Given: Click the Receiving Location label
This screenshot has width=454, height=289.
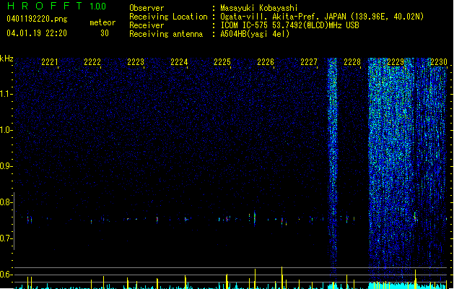Looking at the screenshot, I should coord(168,17).
